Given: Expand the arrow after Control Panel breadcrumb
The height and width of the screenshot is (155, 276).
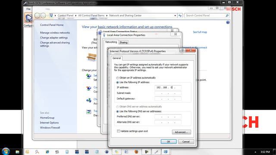Looking at the screenshot, I should (x=76, y=15).
